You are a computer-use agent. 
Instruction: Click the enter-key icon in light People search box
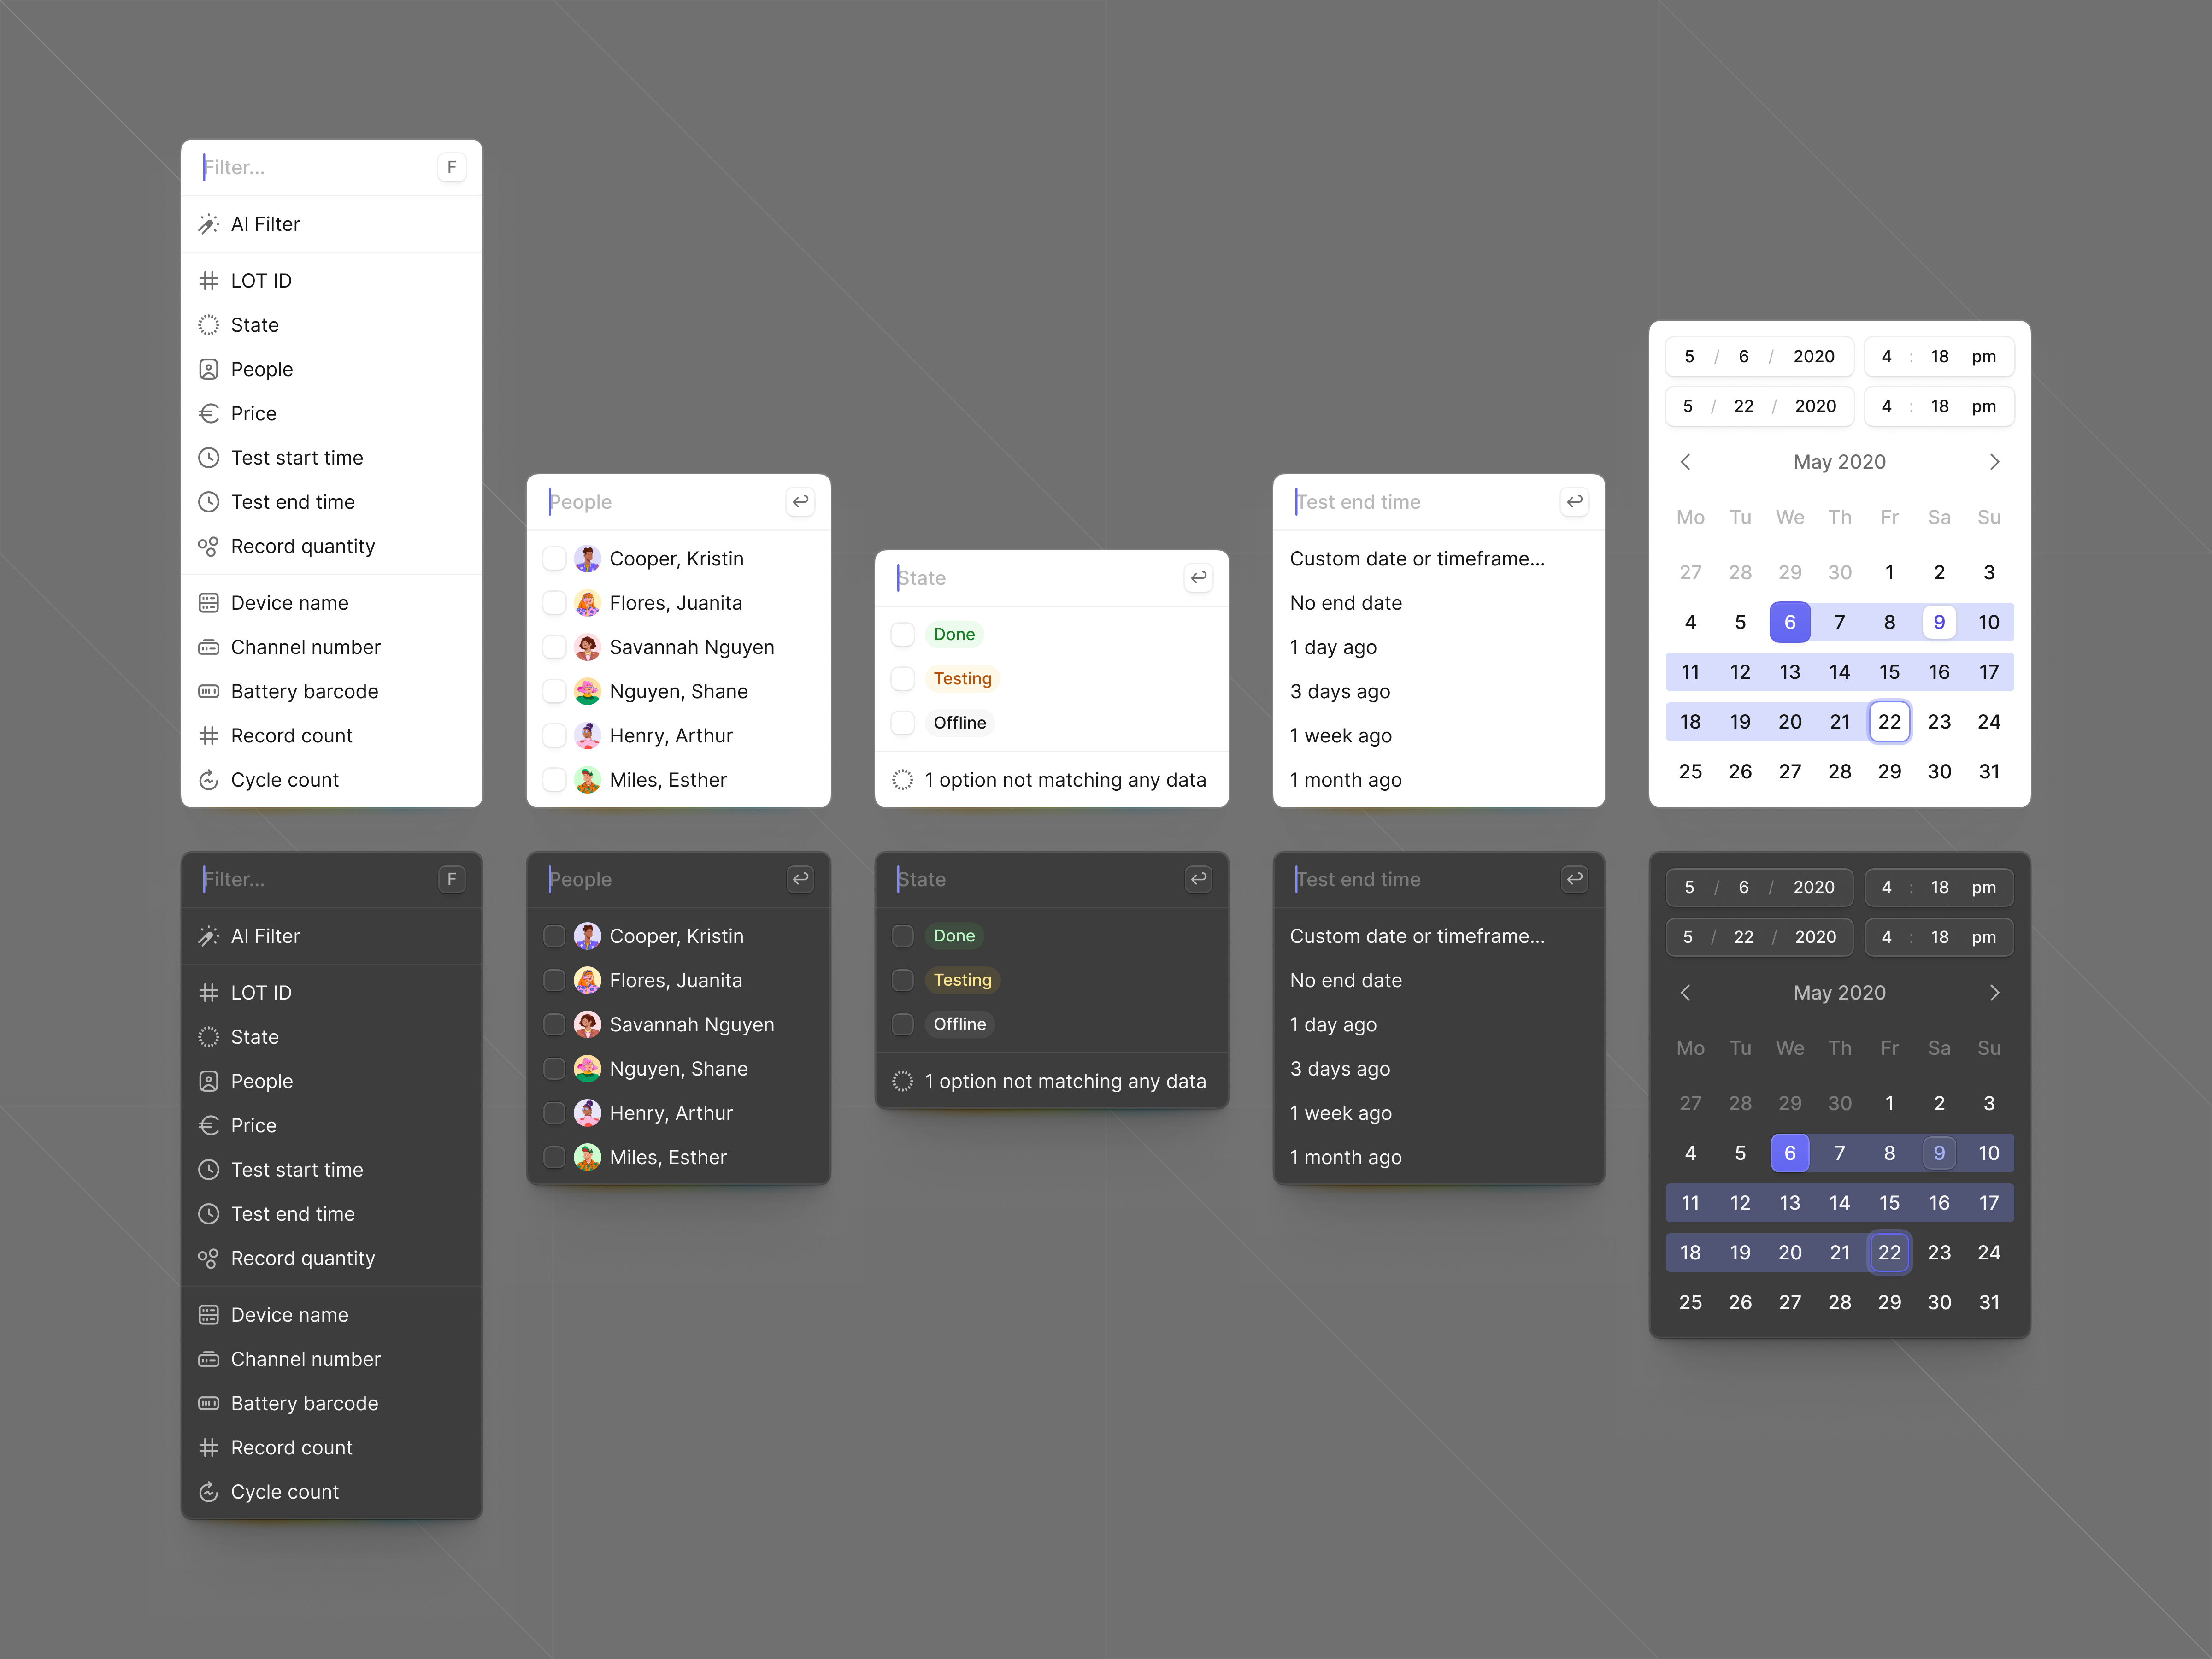(x=801, y=501)
